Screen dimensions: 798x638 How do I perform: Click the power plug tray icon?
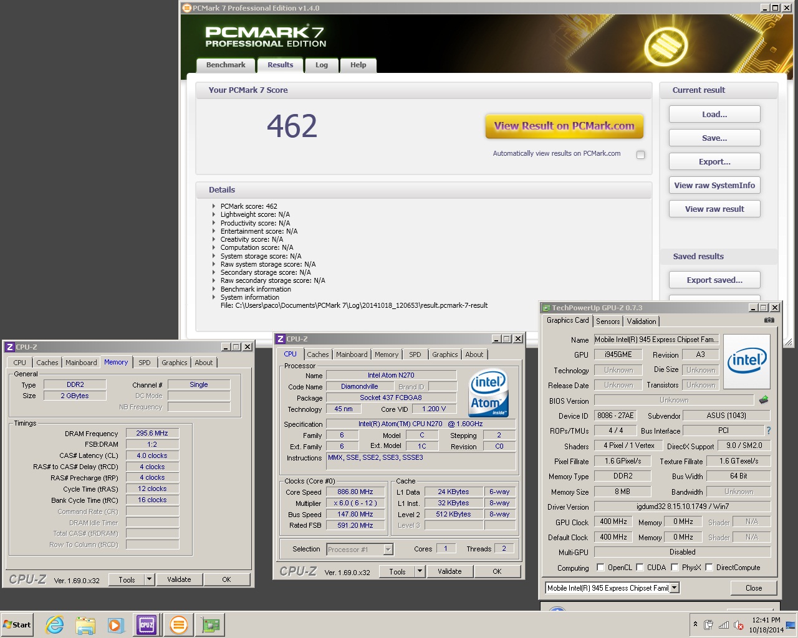(x=709, y=625)
